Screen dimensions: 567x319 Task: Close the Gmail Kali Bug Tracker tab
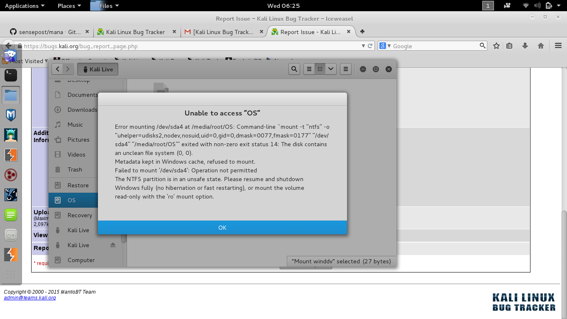pyautogui.click(x=261, y=32)
